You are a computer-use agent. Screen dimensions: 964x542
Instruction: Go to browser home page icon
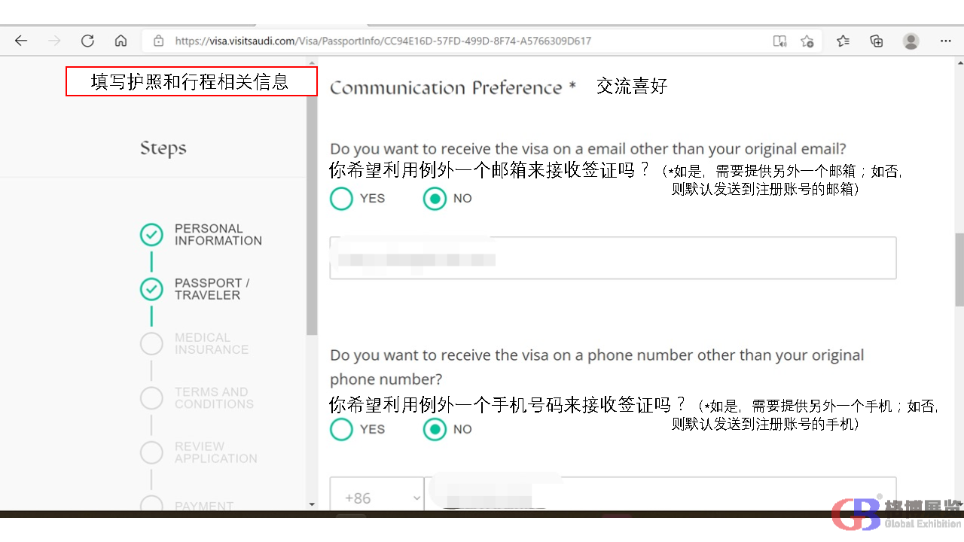click(x=120, y=41)
